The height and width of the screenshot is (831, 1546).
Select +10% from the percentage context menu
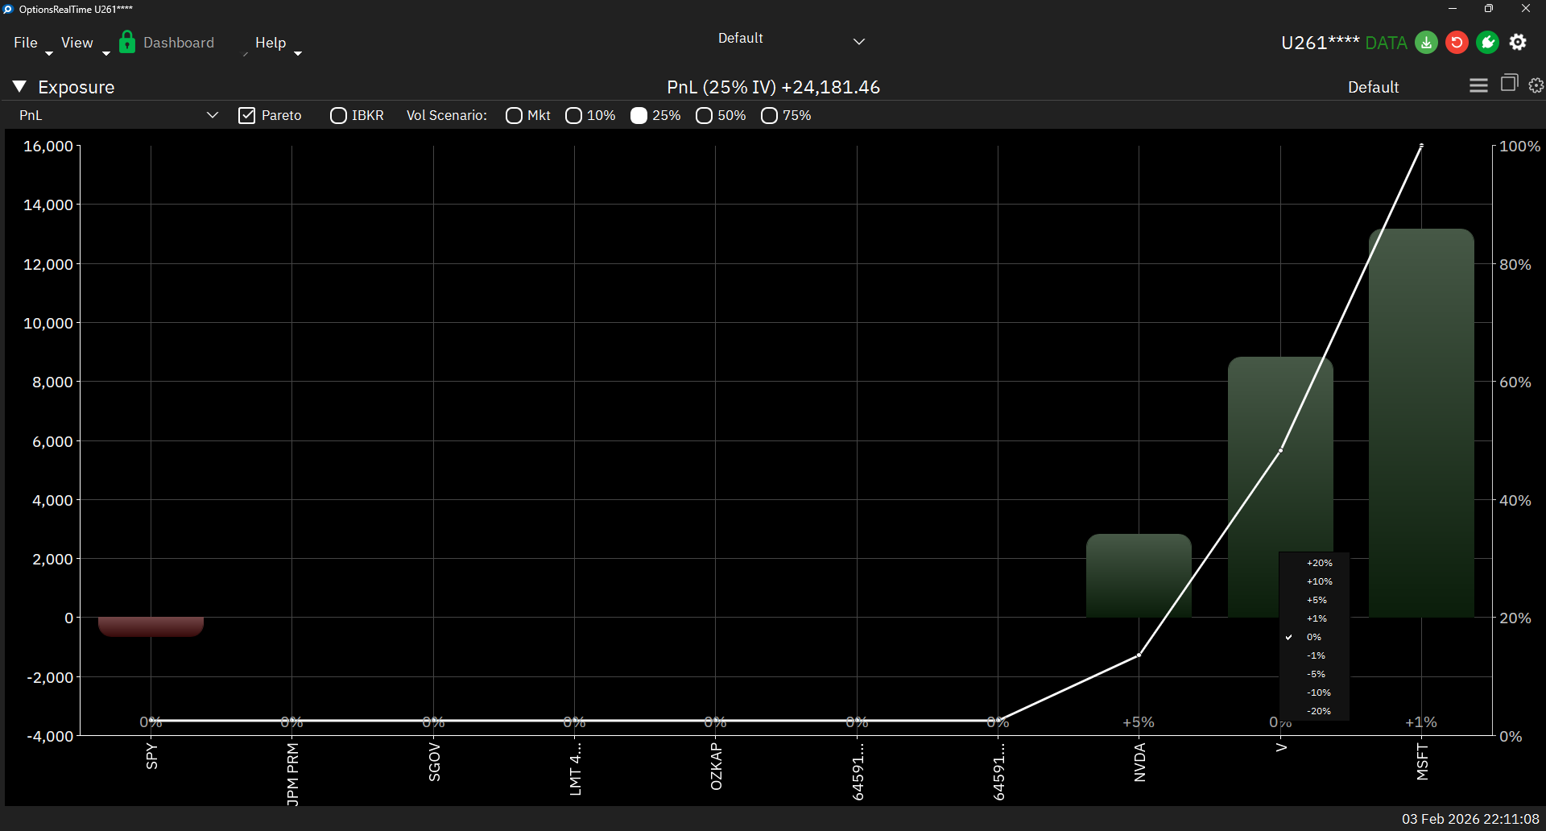tap(1320, 581)
